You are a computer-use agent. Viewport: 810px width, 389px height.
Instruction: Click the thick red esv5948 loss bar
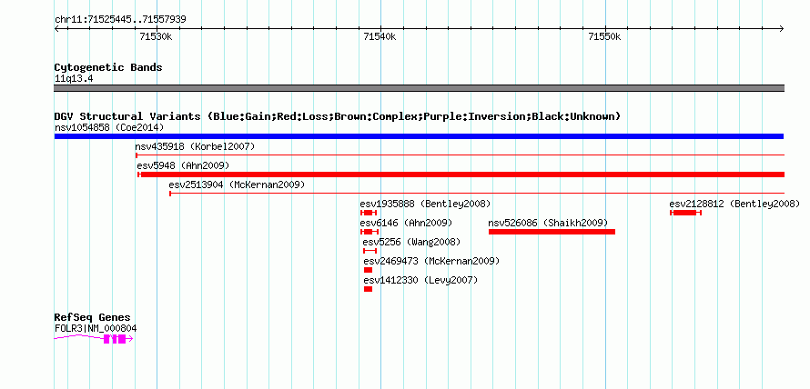click(461, 175)
